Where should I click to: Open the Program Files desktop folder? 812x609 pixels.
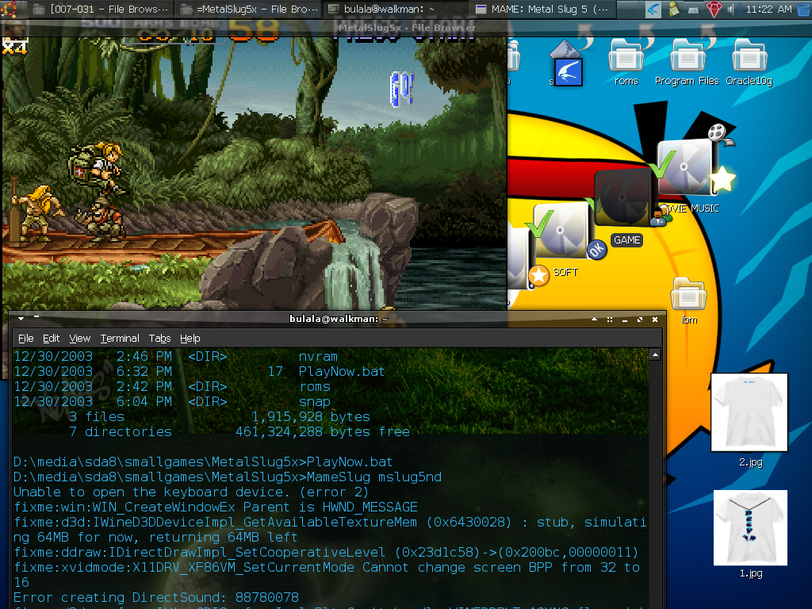tap(687, 62)
